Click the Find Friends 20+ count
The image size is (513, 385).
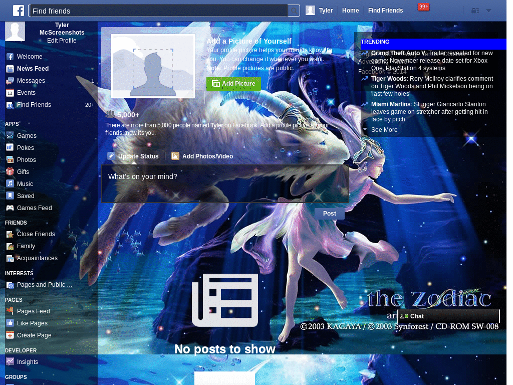pos(90,105)
